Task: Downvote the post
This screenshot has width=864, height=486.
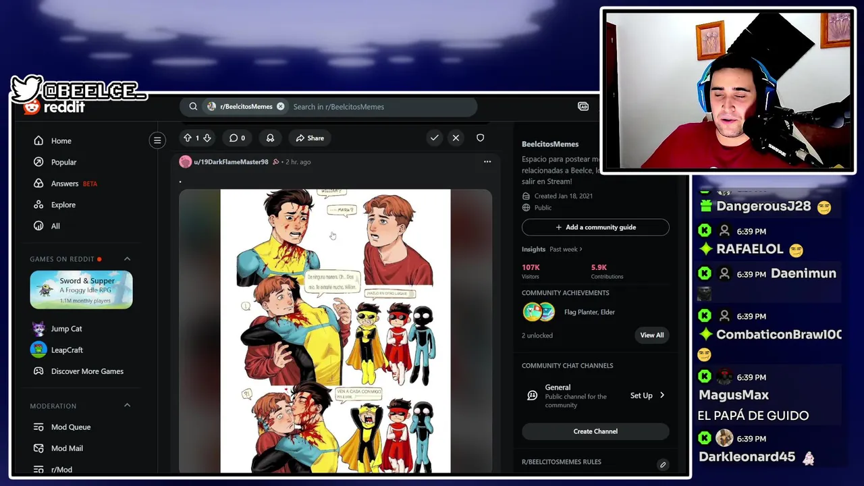Action: click(207, 138)
